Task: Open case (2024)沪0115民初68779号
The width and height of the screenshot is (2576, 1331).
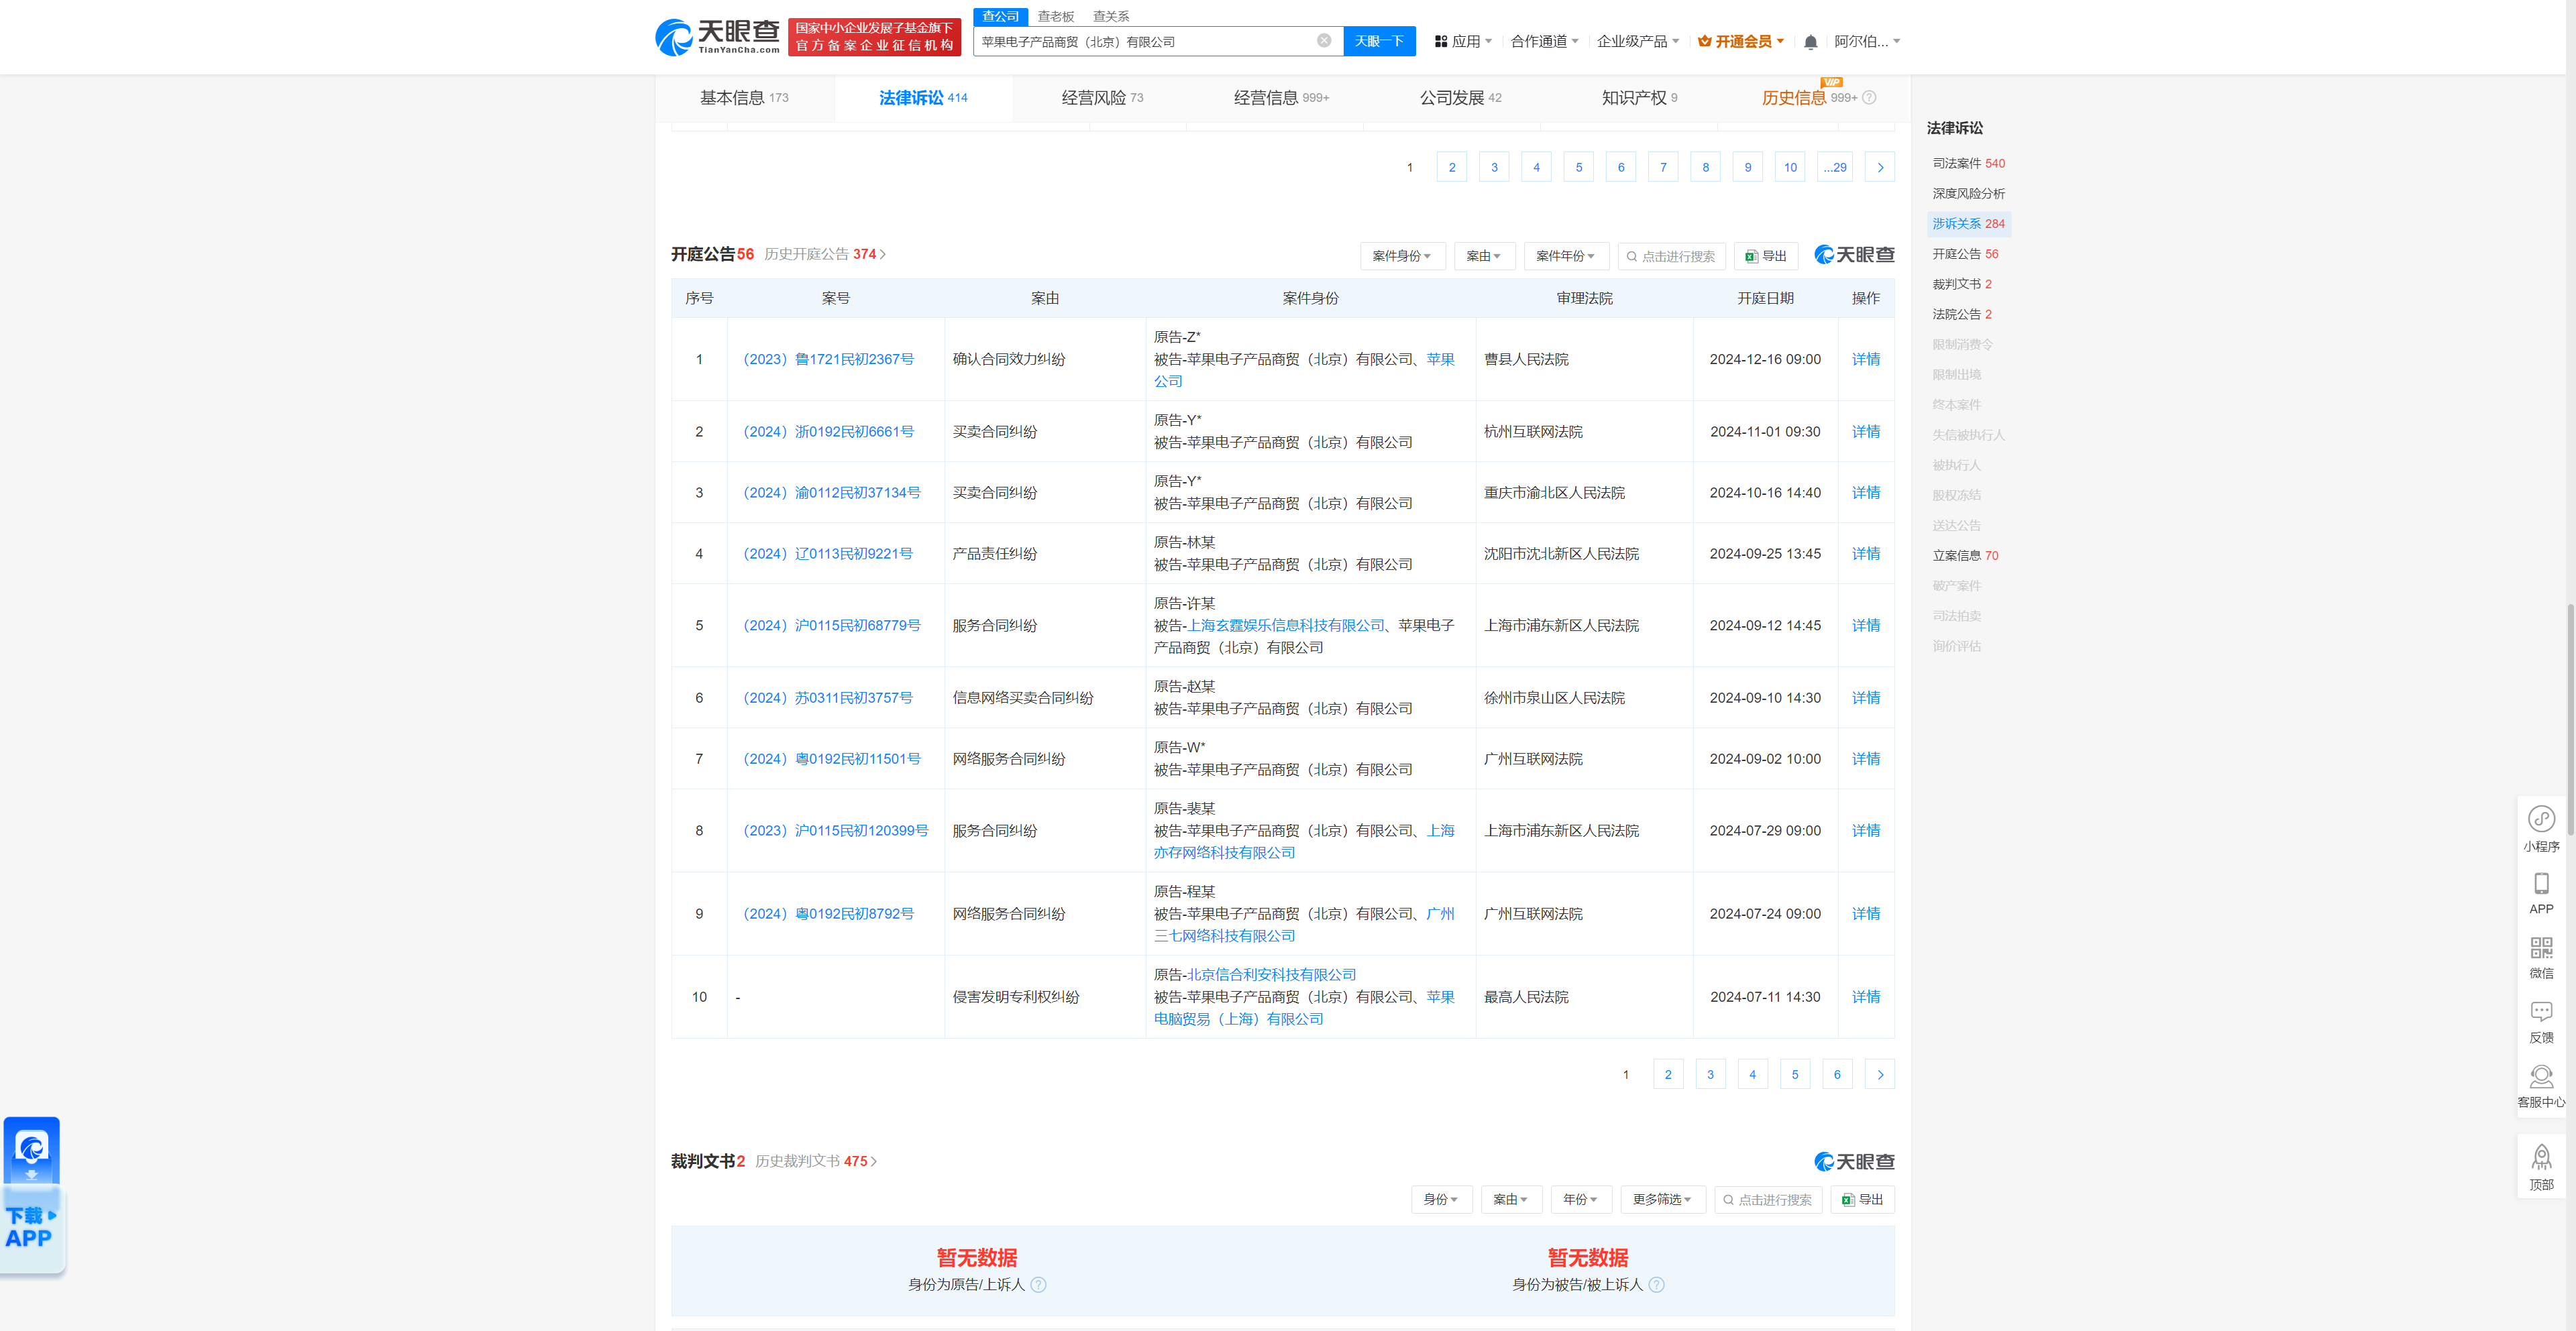Action: (831, 626)
